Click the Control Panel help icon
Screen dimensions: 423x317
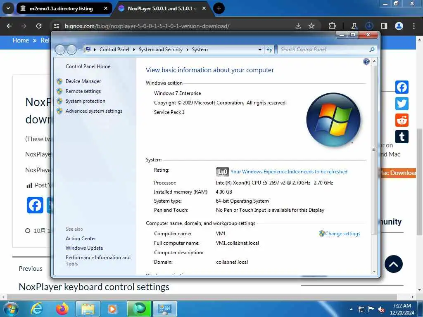pos(366,62)
